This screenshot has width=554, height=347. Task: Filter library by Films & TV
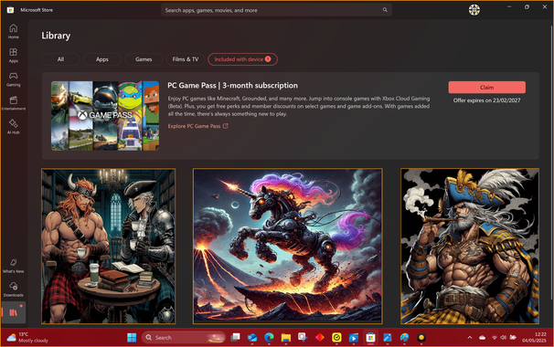[x=186, y=59]
